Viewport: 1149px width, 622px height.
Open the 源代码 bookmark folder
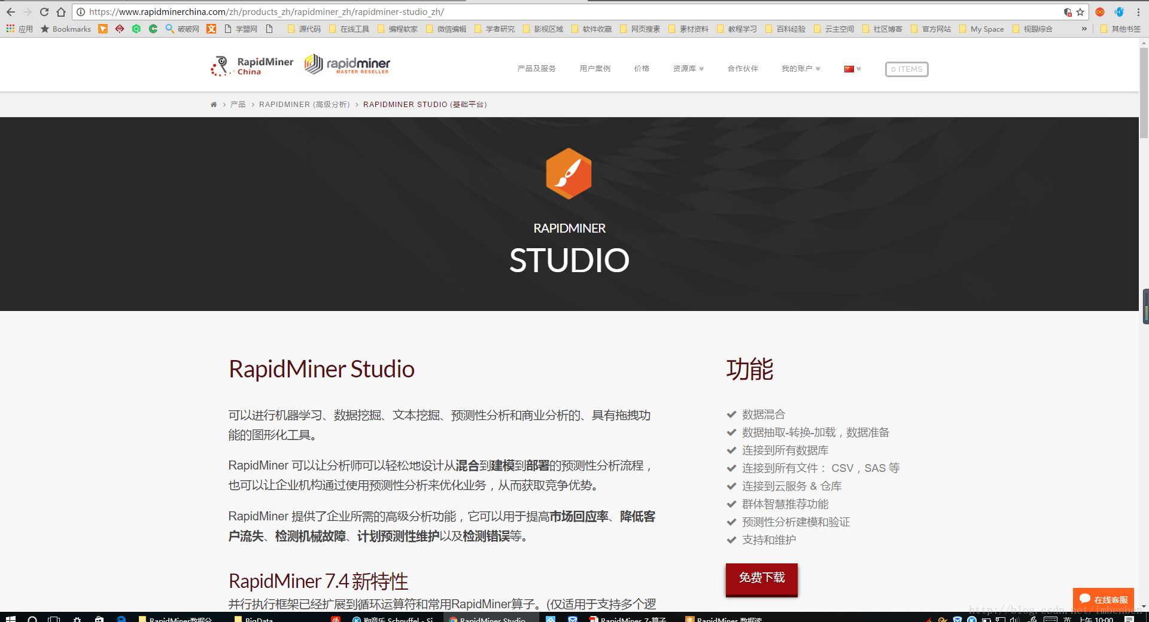click(304, 29)
